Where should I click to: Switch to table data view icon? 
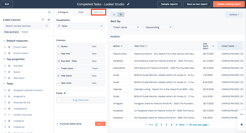click(121, 15)
